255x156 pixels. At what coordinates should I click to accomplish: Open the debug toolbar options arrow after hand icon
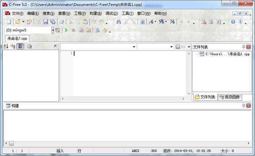click(110, 32)
